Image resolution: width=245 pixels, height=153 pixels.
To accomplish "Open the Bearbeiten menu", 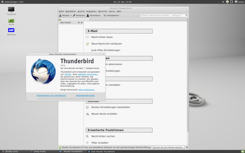I will (71, 11).
